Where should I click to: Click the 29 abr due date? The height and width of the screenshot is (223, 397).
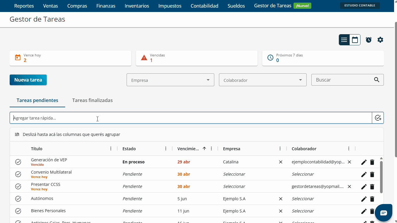point(184,162)
